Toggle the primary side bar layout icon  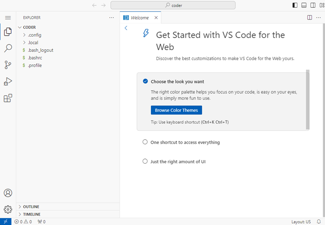pos(295,5)
